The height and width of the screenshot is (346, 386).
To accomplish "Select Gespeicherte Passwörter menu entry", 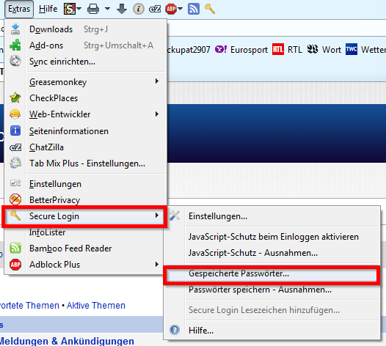I will click(272, 273).
